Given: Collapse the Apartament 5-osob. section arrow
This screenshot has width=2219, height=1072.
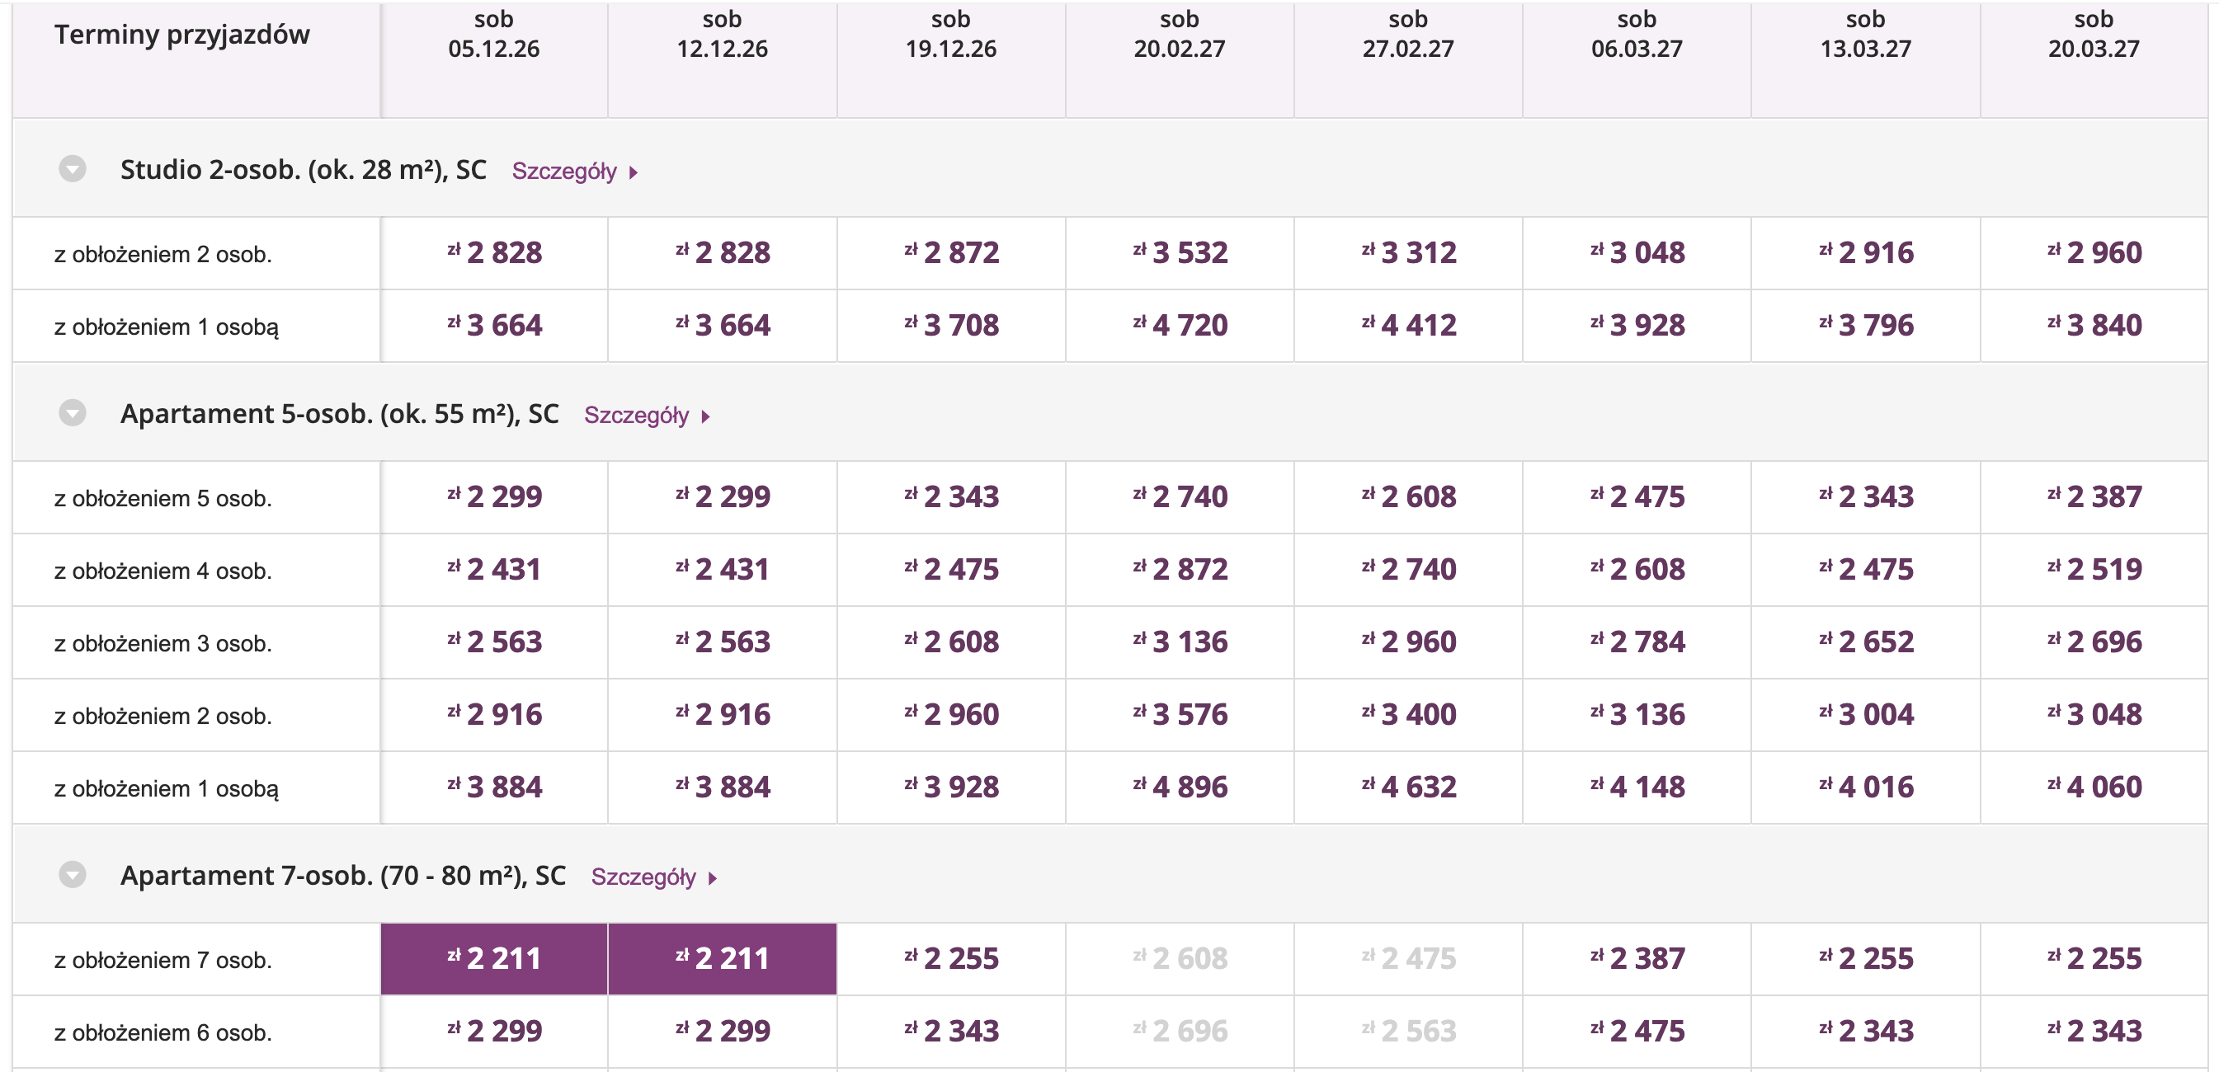Looking at the screenshot, I should (x=73, y=413).
